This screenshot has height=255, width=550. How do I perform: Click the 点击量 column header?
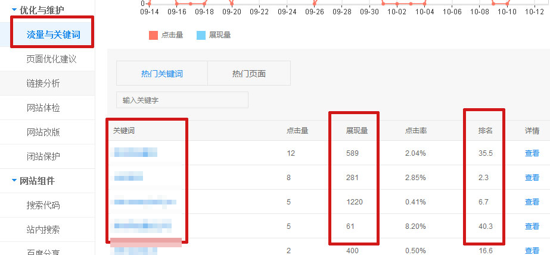(297, 131)
